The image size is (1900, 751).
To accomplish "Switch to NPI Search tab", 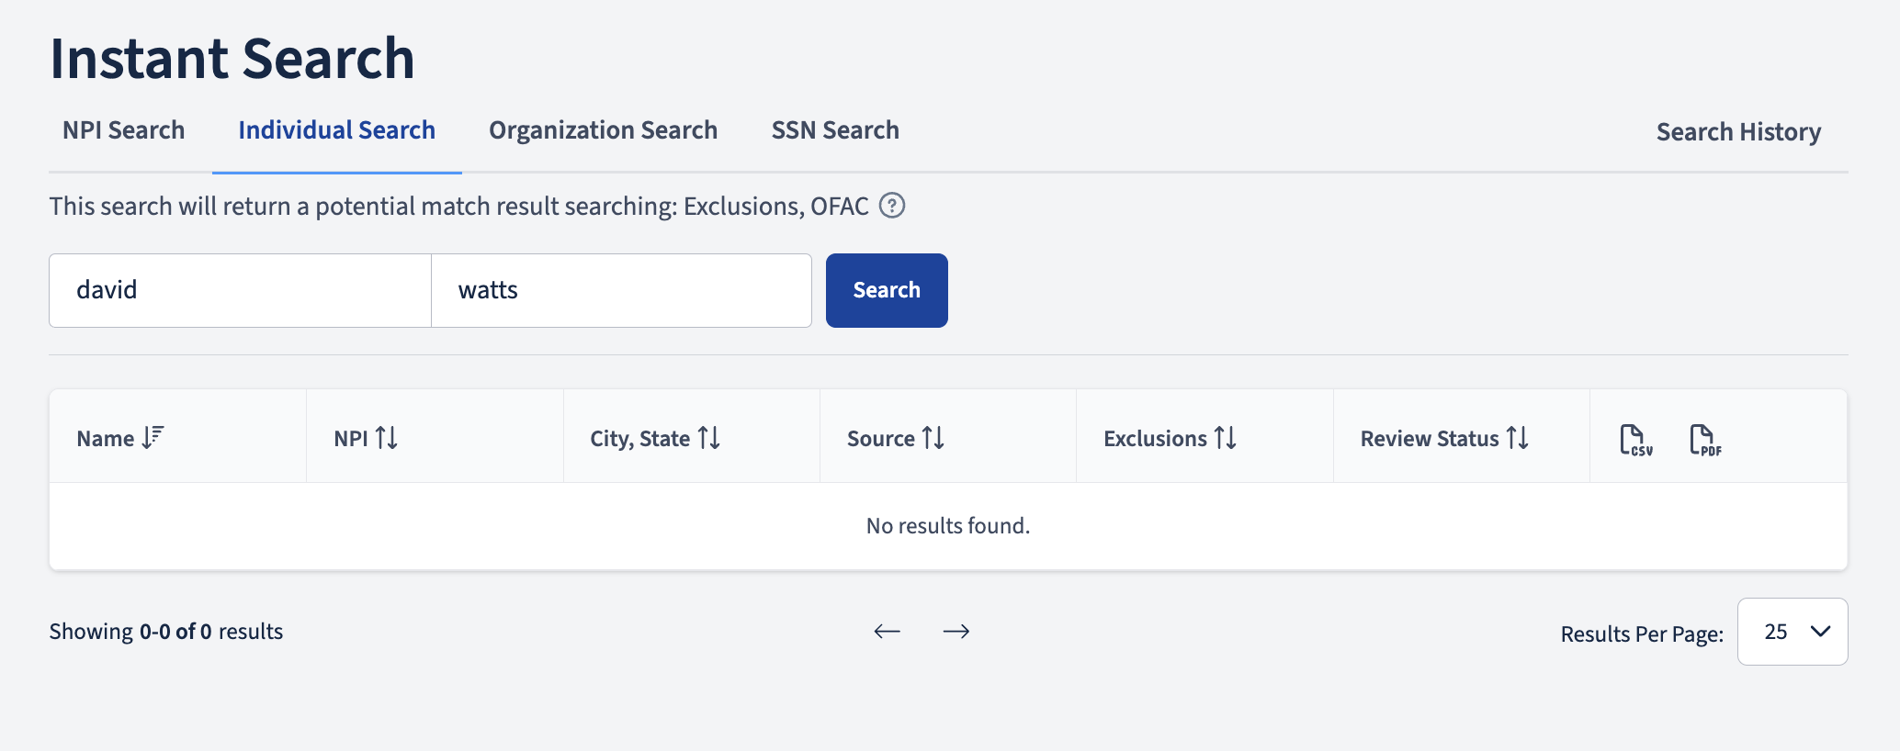I will 124,130.
